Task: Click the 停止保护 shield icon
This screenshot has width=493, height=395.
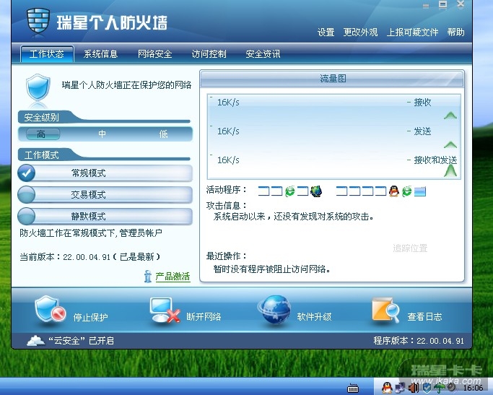Action: coord(50,310)
